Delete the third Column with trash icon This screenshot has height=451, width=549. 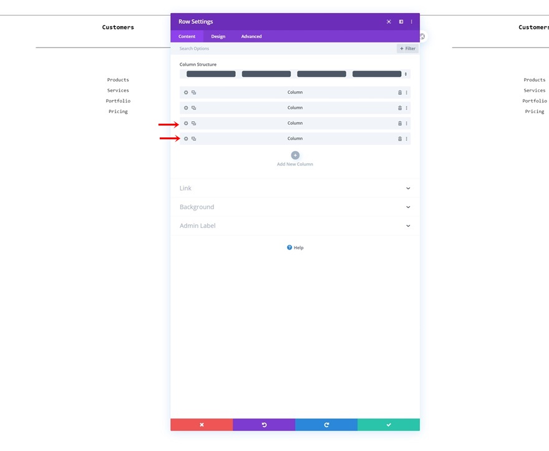(400, 124)
